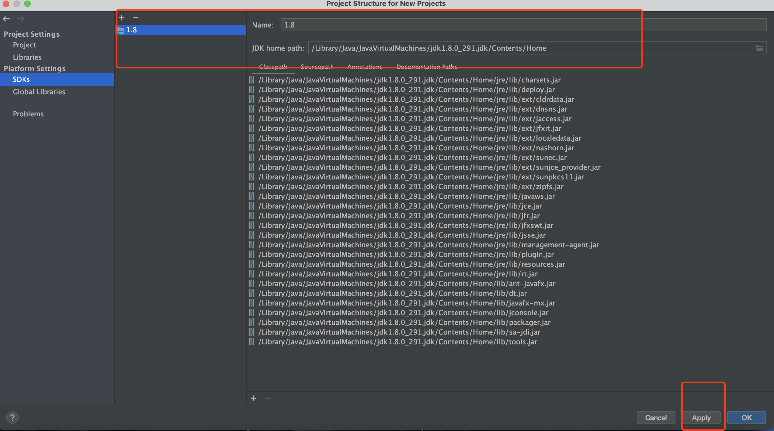This screenshot has width=774, height=431.
Task: Open Libraries under Project Settings
Action: [27, 57]
